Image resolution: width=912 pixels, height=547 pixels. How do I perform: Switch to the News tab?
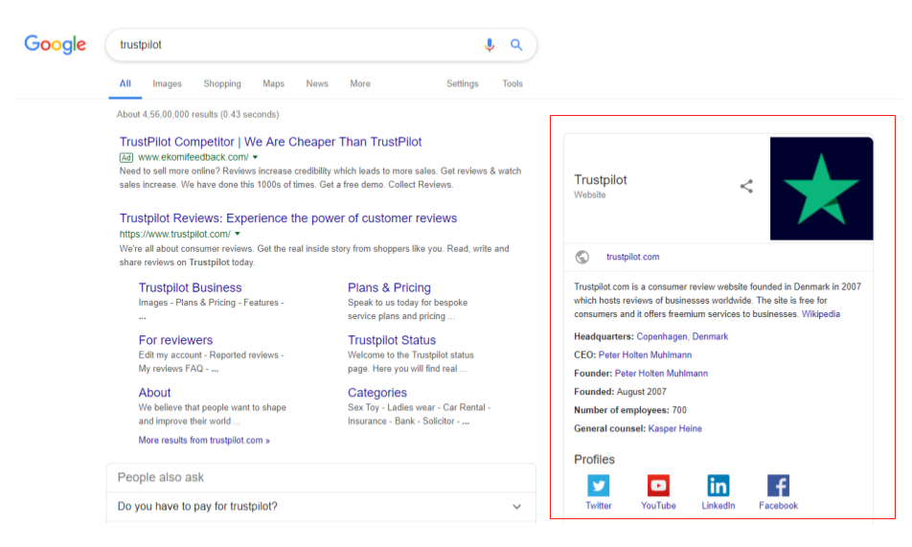tap(317, 83)
